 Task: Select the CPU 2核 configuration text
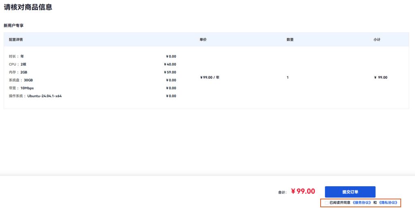[x=17, y=64]
